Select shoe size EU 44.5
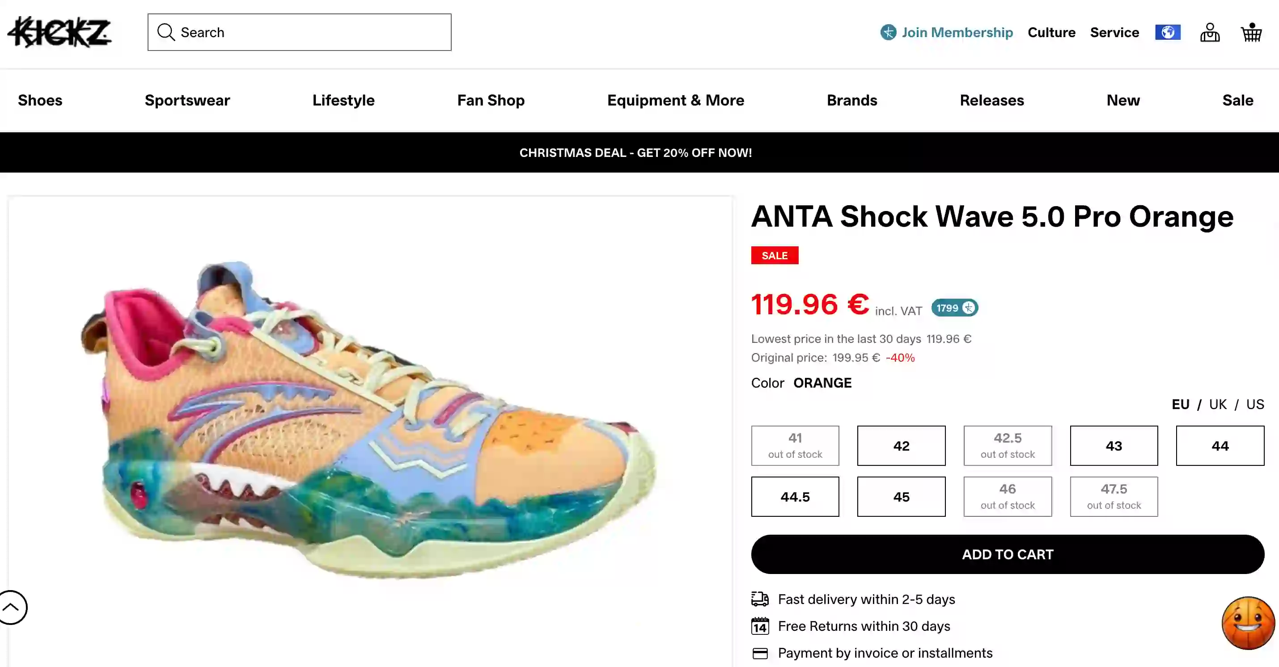This screenshot has width=1279, height=667. [795, 496]
